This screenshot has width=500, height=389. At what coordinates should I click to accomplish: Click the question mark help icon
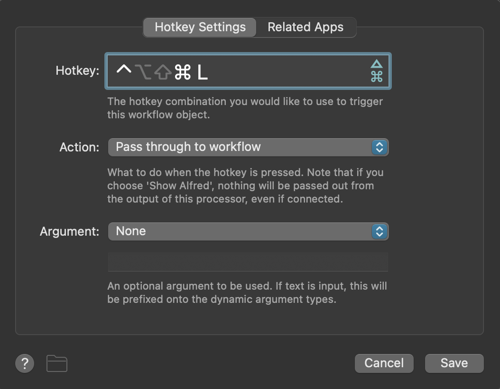point(25,363)
